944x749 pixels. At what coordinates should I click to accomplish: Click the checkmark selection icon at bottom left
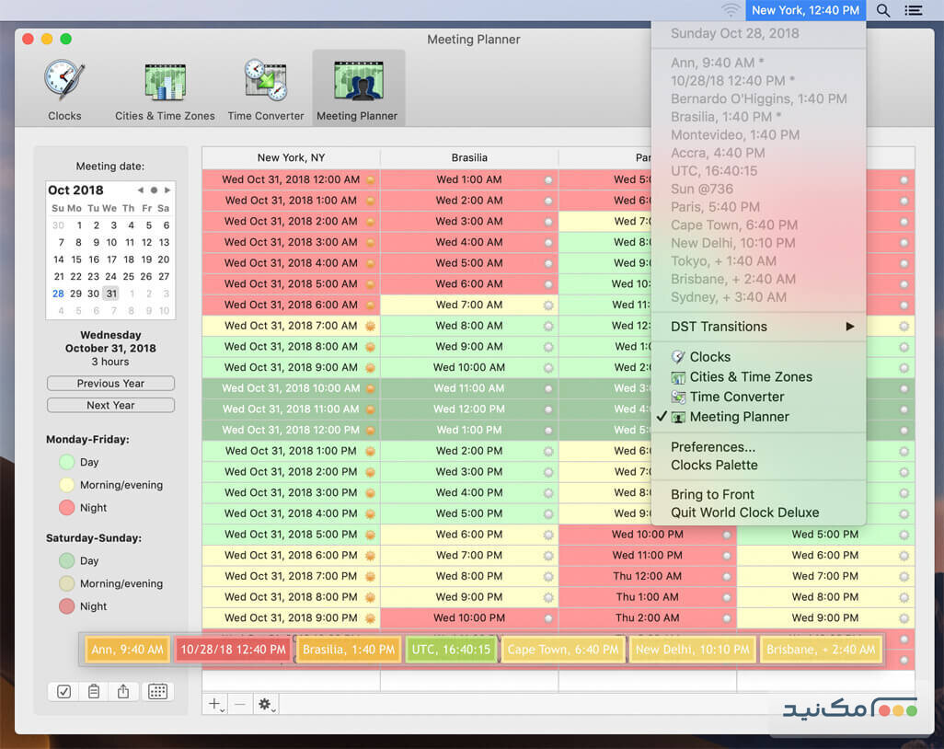click(x=63, y=691)
